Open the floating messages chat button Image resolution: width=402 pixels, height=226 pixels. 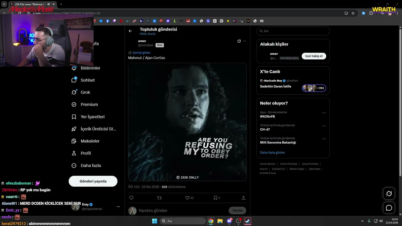pyautogui.click(x=389, y=208)
